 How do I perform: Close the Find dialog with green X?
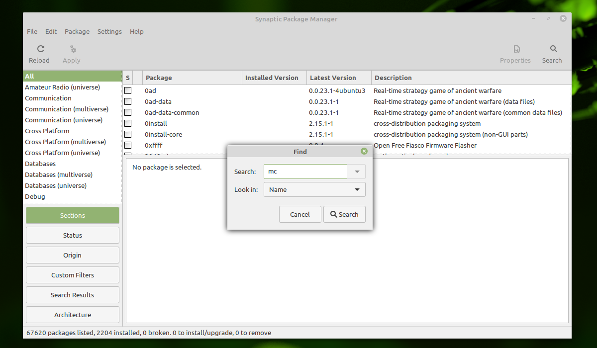click(364, 151)
